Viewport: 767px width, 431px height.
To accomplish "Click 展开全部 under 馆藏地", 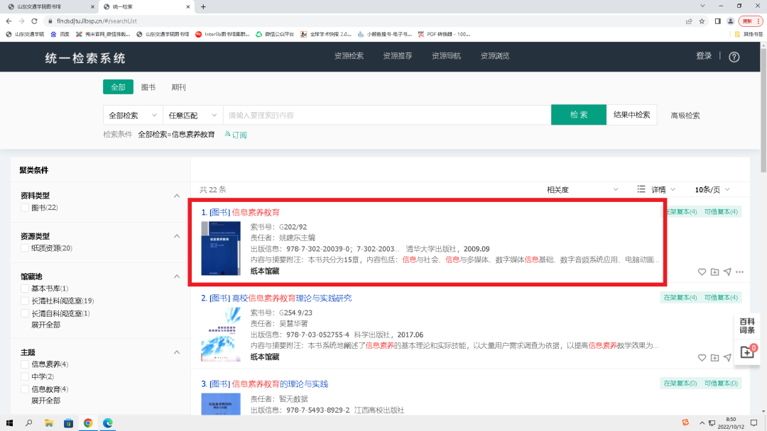I will (x=45, y=325).
